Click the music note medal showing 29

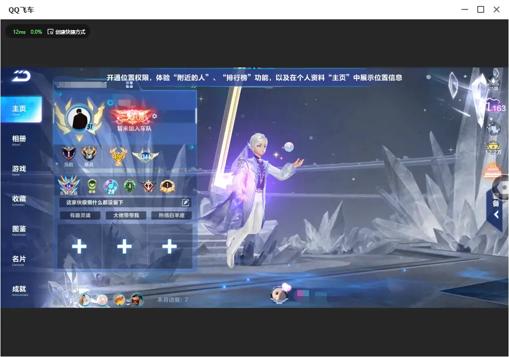point(111,186)
